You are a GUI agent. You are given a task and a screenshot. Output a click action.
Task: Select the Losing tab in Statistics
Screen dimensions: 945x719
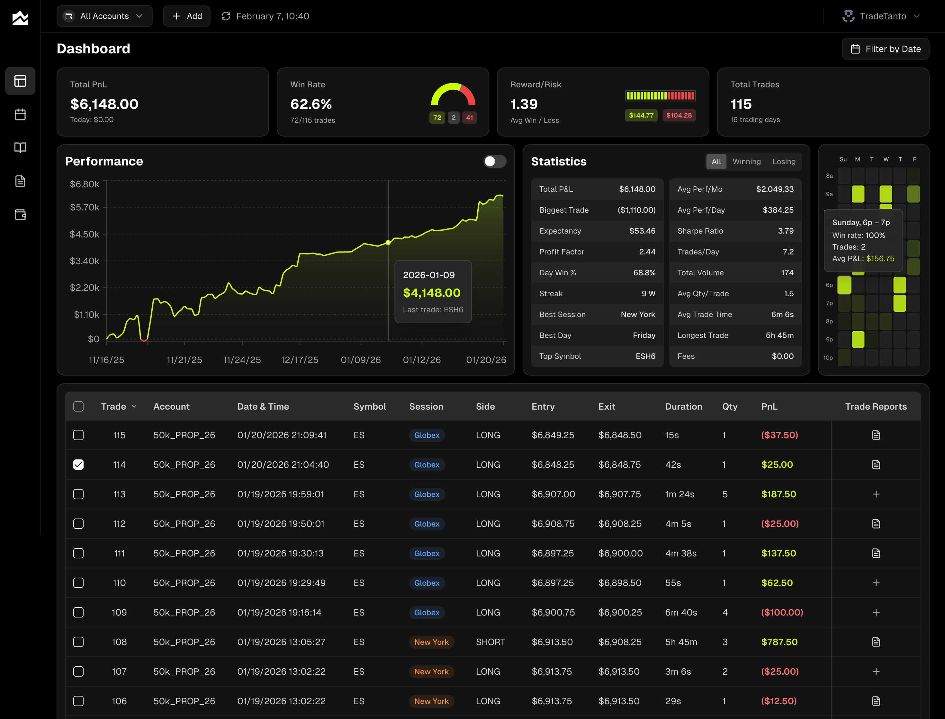click(x=784, y=161)
